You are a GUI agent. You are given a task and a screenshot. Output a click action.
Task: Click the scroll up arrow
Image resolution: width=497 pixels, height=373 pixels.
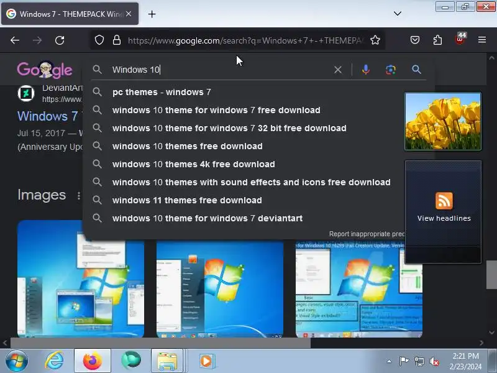point(491,58)
